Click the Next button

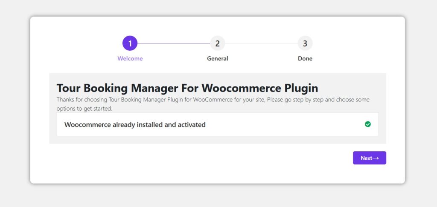[369, 158]
